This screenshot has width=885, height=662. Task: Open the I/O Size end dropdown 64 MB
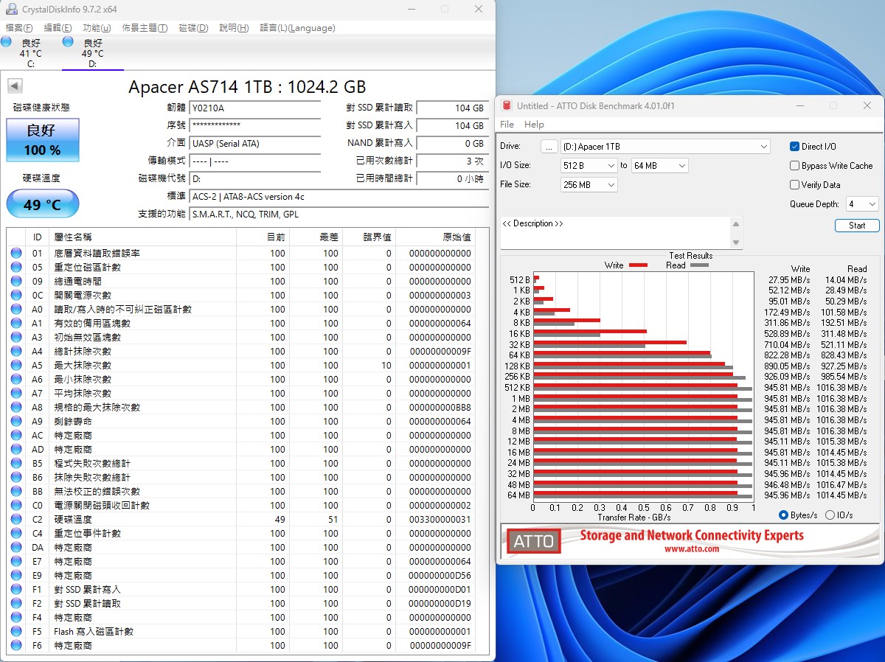click(659, 166)
